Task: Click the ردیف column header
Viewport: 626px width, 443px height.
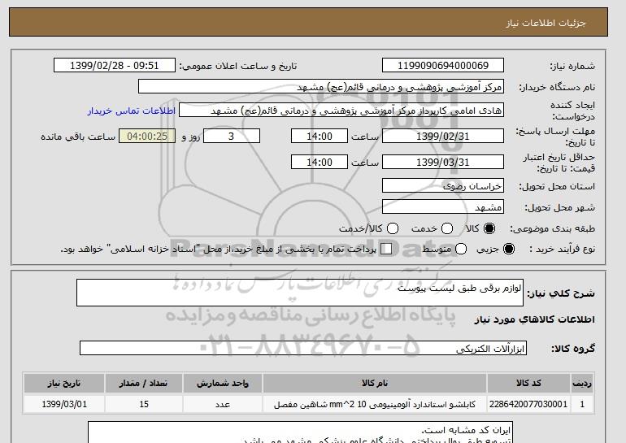Action: coord(582,383)
